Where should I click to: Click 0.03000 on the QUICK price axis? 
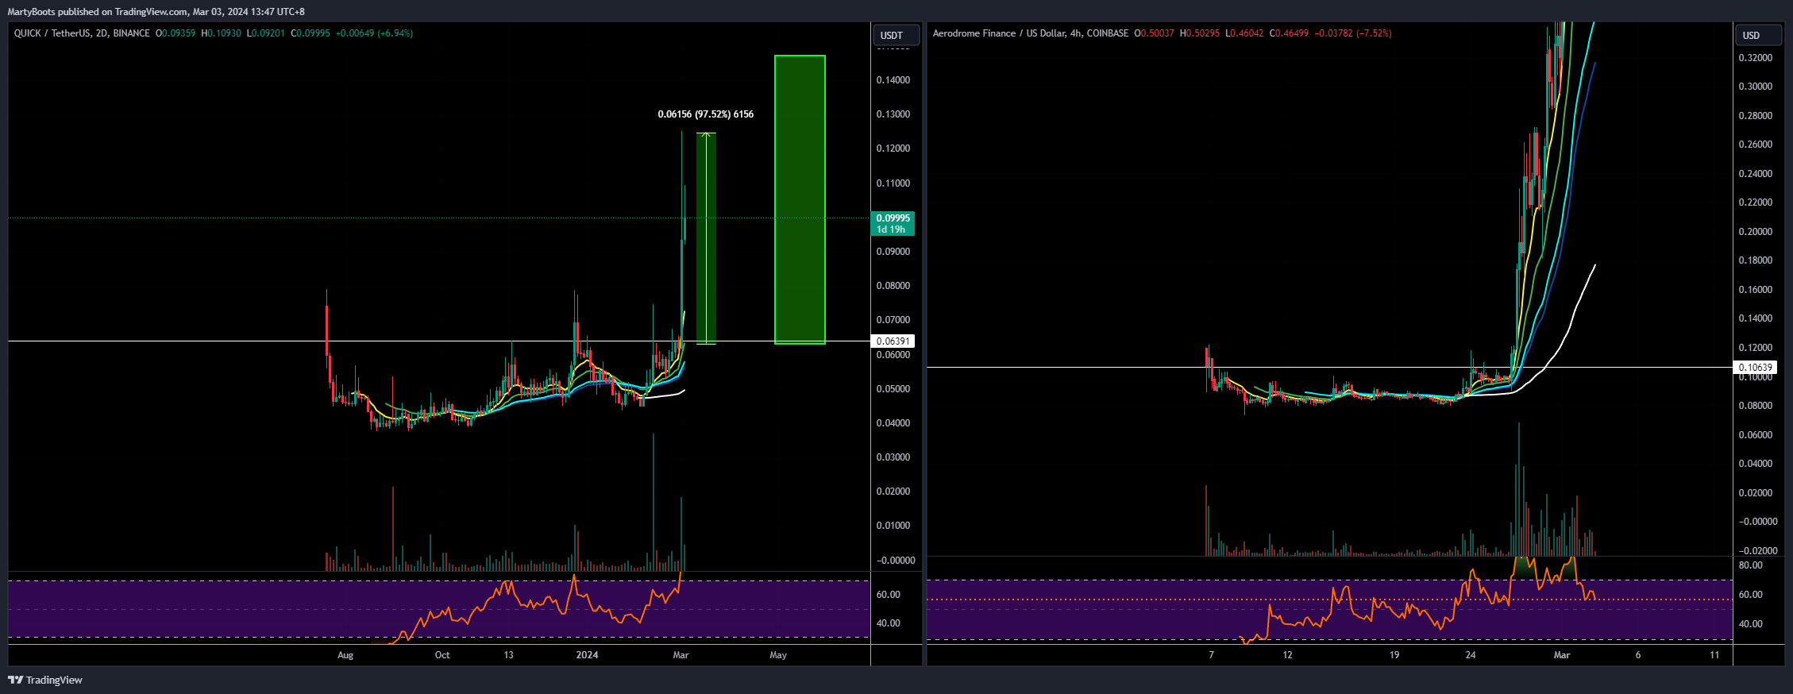pyautogui.click(x=893, y=457)
